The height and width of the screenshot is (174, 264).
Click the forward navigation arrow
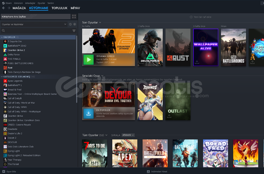coord(9,8)
